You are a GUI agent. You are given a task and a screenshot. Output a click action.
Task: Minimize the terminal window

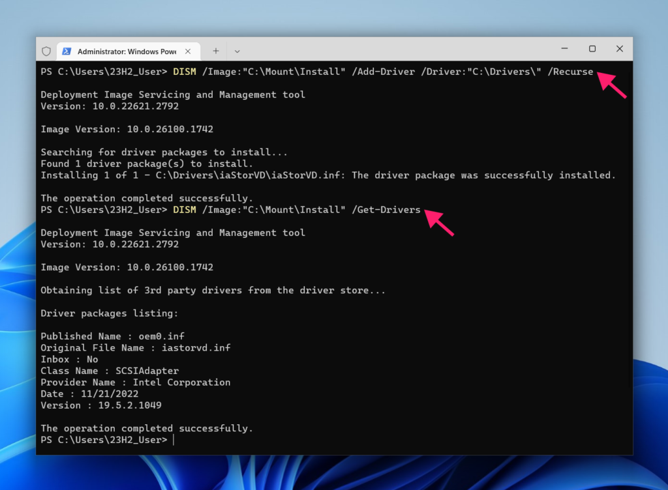tap(564, 48)
